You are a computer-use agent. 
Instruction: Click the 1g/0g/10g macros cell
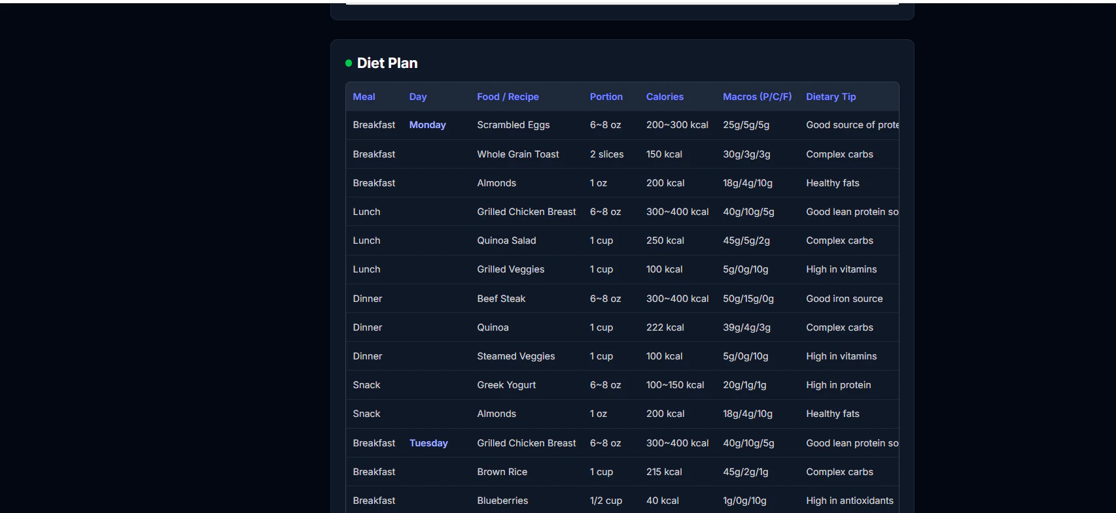point(744,501)
